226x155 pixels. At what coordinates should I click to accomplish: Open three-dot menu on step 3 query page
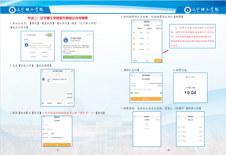(x=70, y=117)
